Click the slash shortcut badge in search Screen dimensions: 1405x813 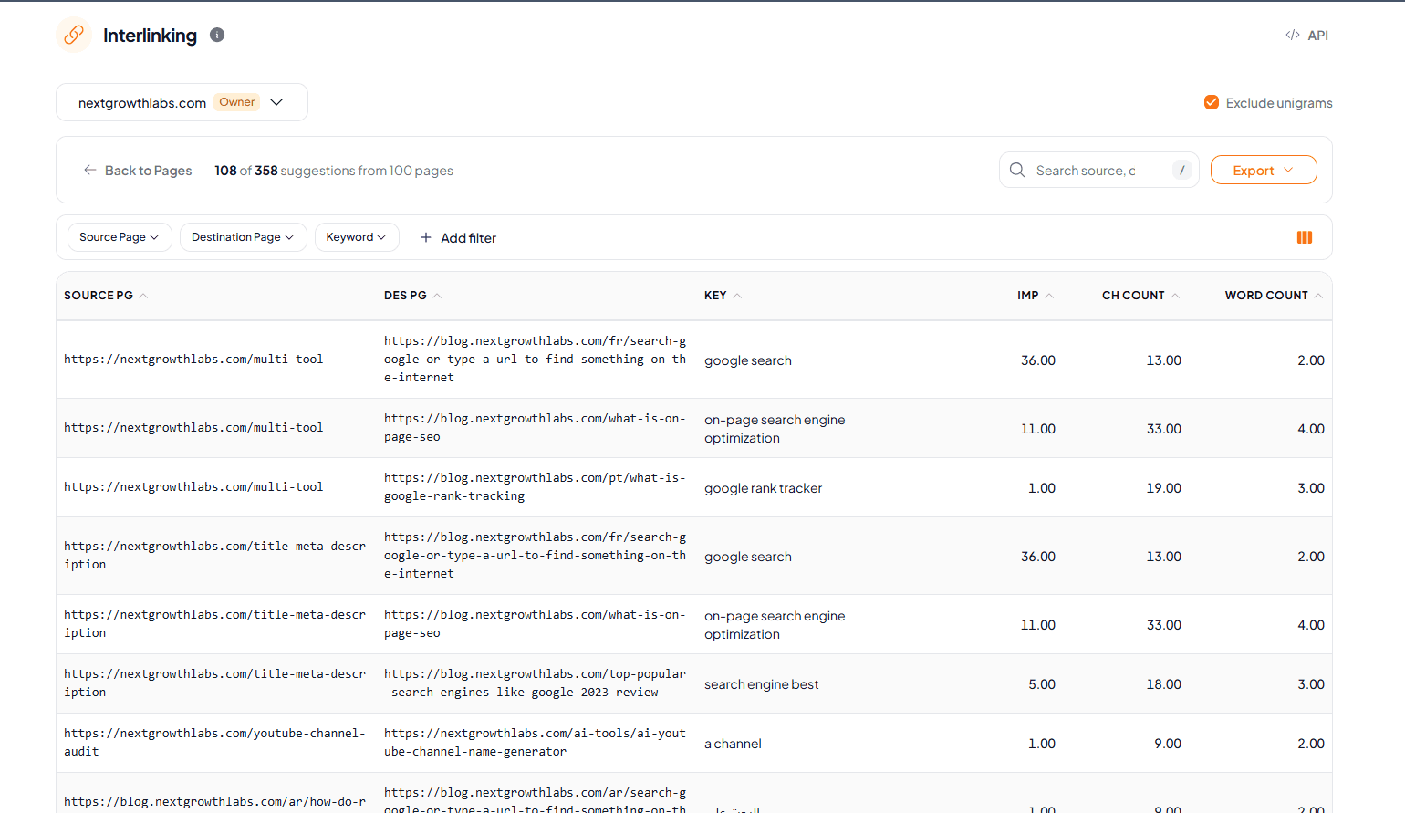point(1182,170)
